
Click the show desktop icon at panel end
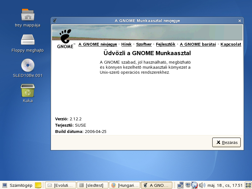pos(248,185)
